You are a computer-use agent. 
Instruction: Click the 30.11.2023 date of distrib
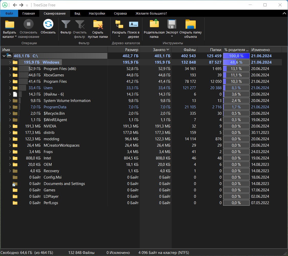pos(260,133)
